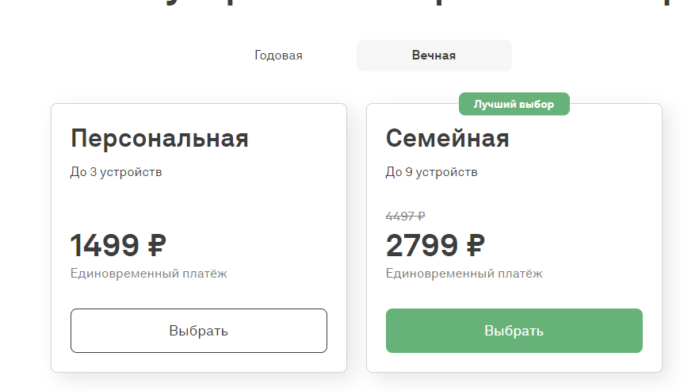699x391 pixels.
Task: Click the gap between Годовая and Вечная tabs
Action: tap(330, 56)
